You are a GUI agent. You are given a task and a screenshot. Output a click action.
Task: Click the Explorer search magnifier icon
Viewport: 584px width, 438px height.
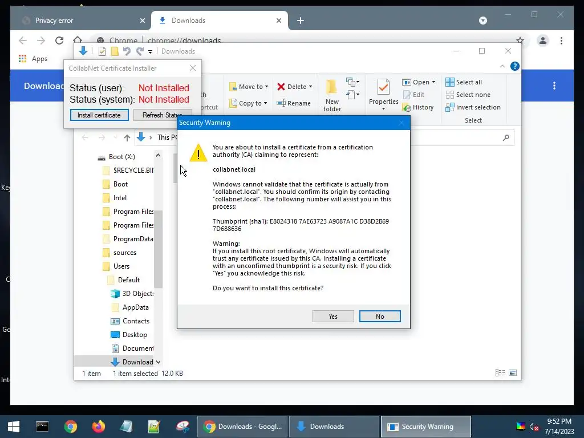506,138
